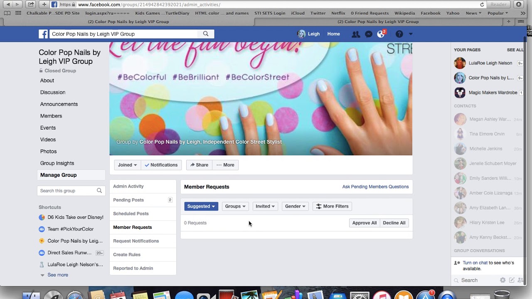
Task: Open the Suggested filter dropdown
Action: pyautogui.click(x=201, y=206)
